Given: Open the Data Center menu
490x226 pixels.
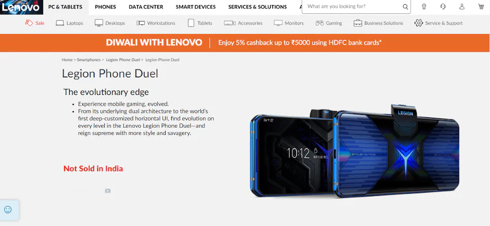Looking at the screenshot, I should tap(146, 7).
